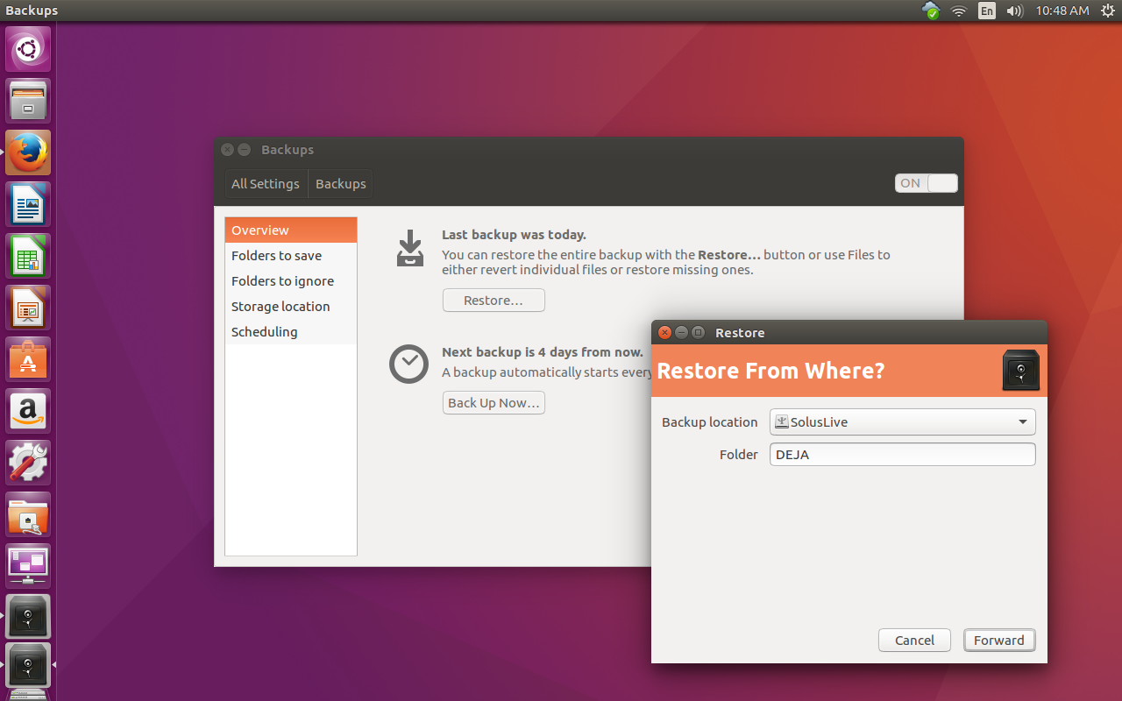1122x701 pixels.
Task: Open the system power gear menu
Action: coord(1107,11)
